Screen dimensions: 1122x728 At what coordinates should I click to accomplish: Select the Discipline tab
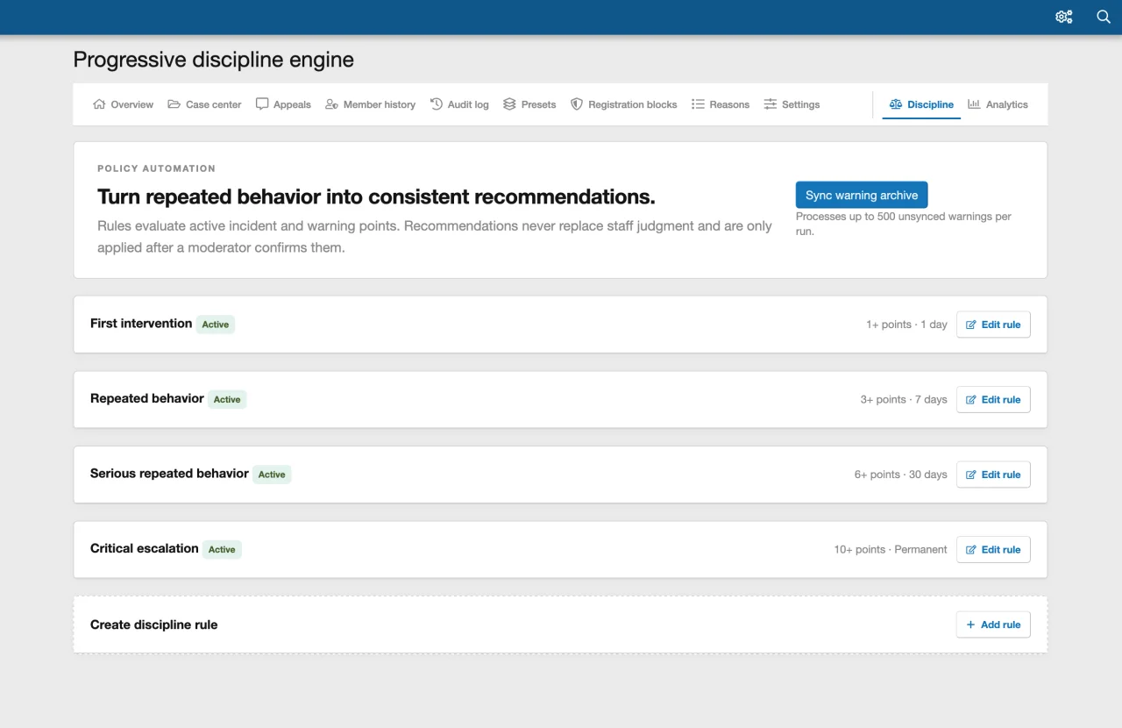click(x=921, y=104)
